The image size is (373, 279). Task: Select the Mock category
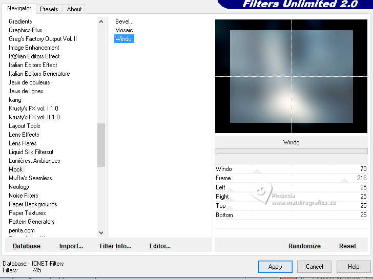tap(16, 169)
